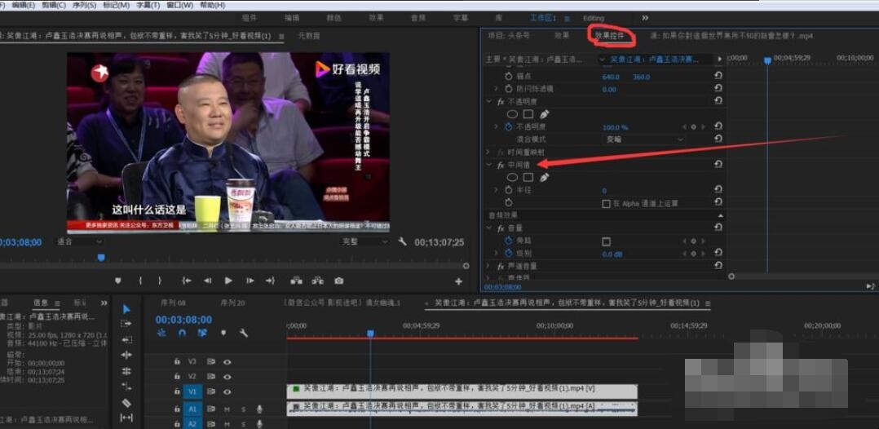Show more workspaces overflow chevron
The width and height of the screenshot is (879, 429).
coord(645,18)
